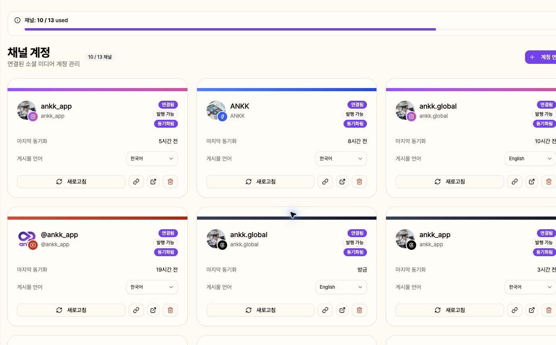Click link icon on Instagram ankk_app card

tap(136, 182)
